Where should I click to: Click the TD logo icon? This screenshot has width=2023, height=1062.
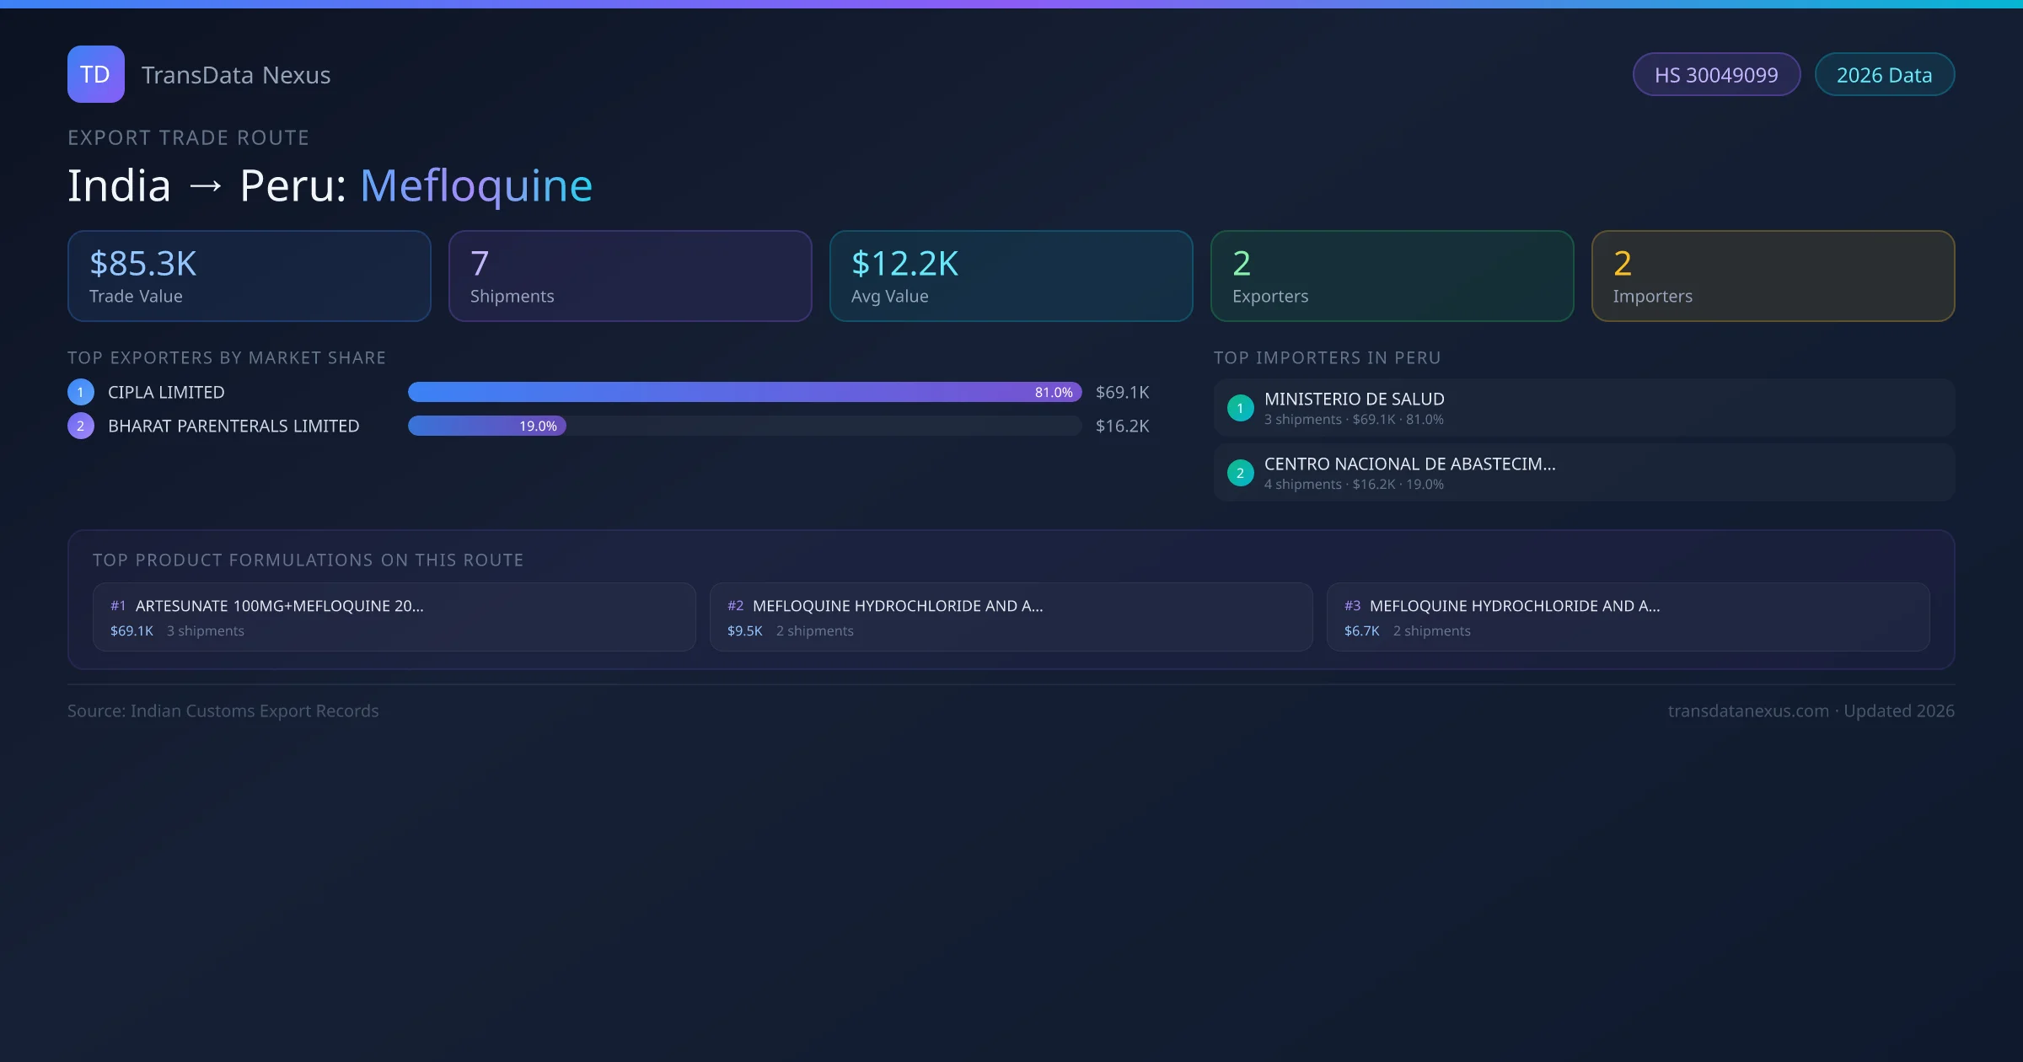(x=95, y=74)
